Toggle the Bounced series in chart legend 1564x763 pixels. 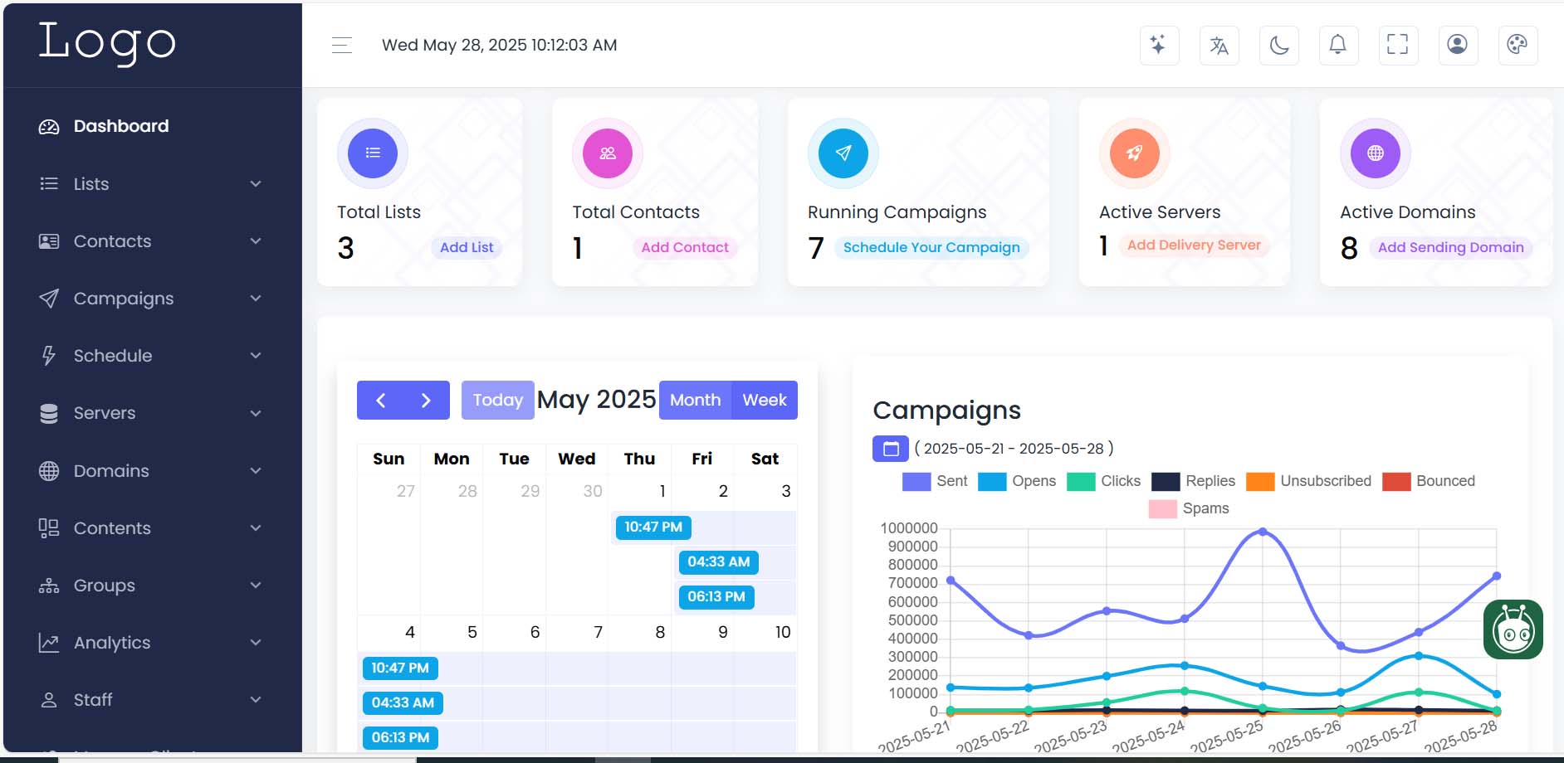coord(1428,481)
